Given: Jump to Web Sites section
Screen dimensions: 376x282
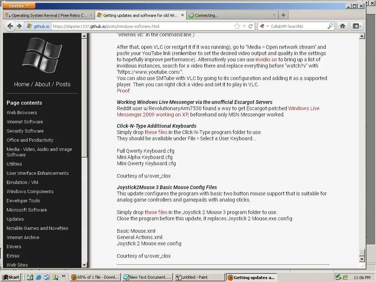Looking at the screenshot, I should coord(17,265).
